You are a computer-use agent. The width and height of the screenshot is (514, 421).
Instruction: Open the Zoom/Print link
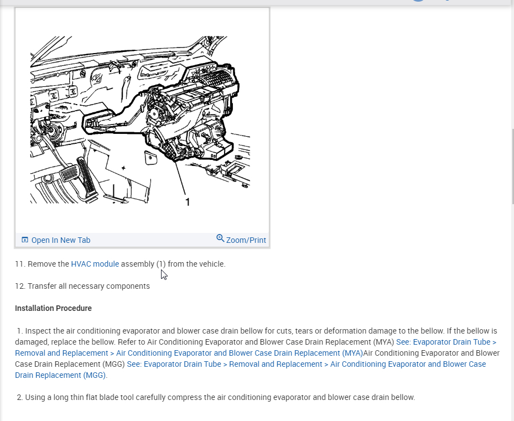tap(246, 240)
